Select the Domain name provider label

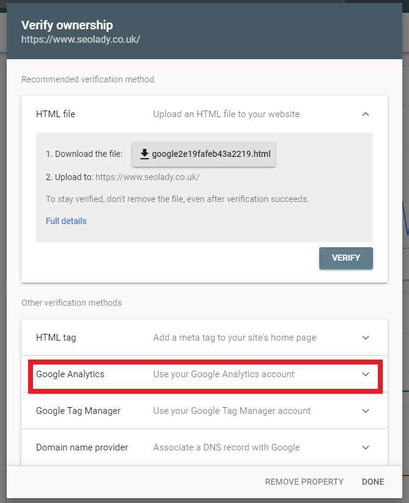[x=82, y=447]
